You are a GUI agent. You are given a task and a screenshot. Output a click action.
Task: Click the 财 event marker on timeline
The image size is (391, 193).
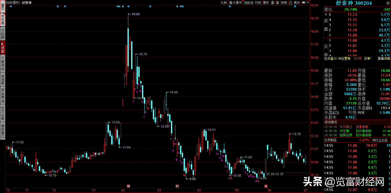(177, 186)
